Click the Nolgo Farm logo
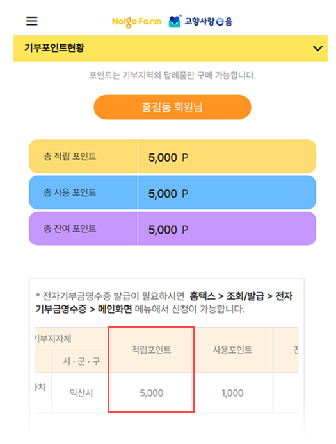 tap(137, 22)
